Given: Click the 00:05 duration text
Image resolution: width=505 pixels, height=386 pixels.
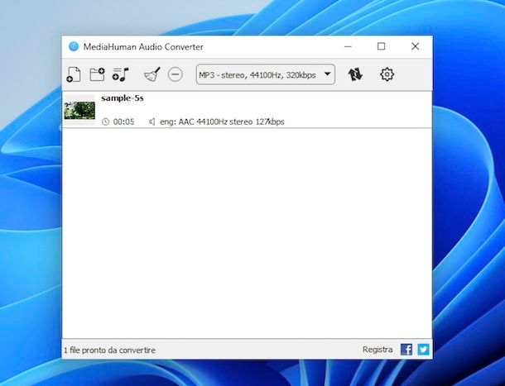Looking at the screenshot, I should click(123, 122).
